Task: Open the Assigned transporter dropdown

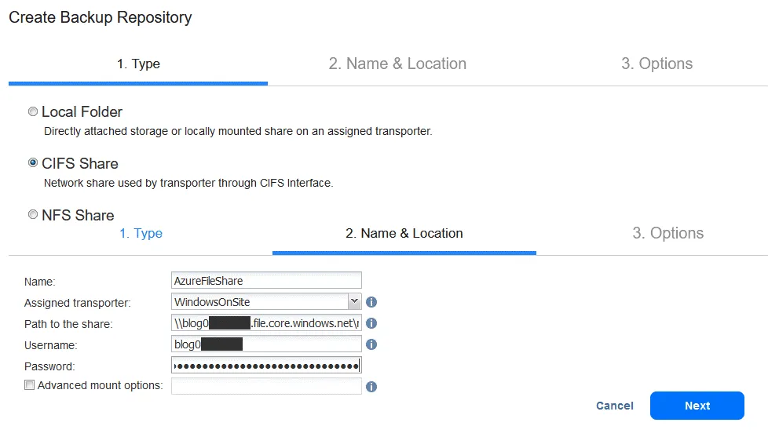Action: click(353, 301)
